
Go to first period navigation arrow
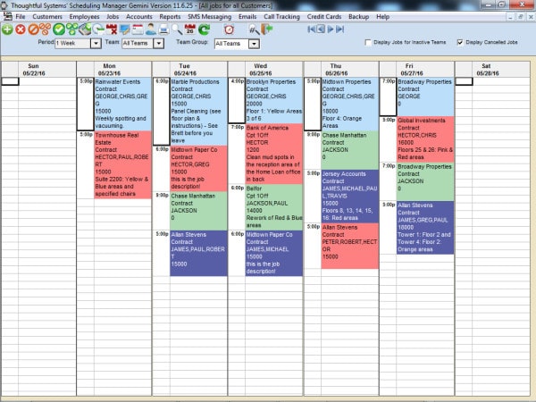pyautogui.click(x=311, y=29)
